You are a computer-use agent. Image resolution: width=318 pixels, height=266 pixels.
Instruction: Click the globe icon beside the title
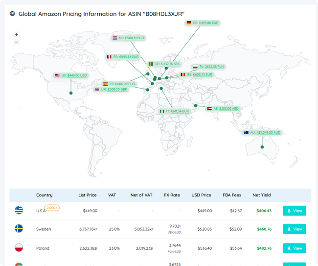[x=12, y=14]
